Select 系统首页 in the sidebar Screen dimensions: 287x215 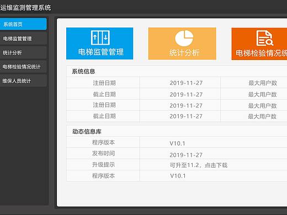point(23,24)
